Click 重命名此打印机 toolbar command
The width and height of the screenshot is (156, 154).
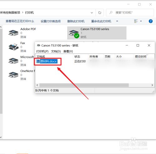pyautogui.click(x=101, y=21)
